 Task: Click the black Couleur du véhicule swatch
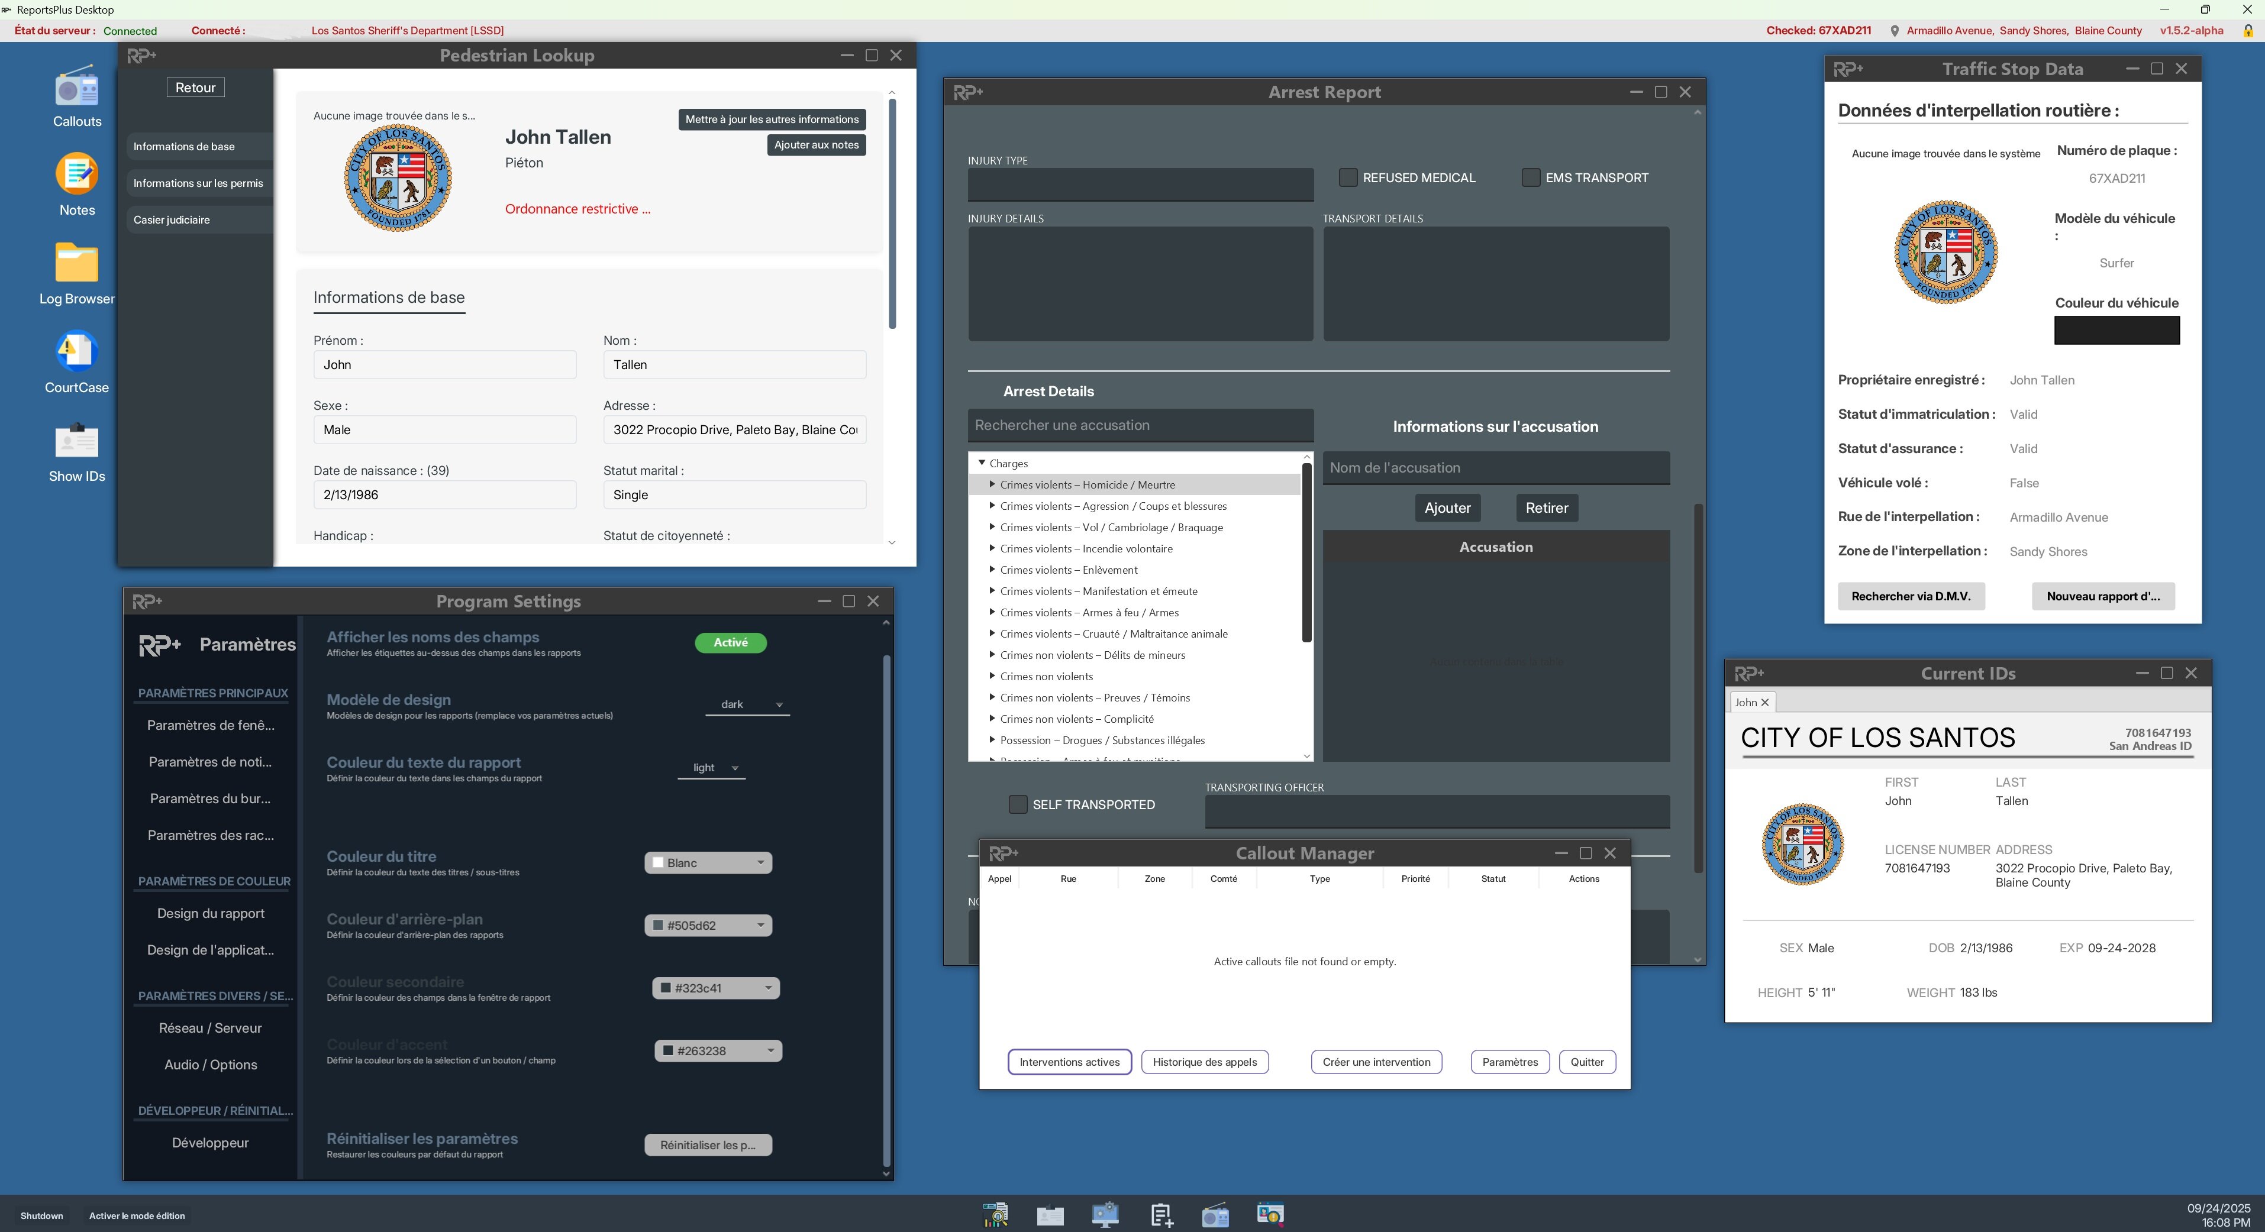pos(2116,331)
